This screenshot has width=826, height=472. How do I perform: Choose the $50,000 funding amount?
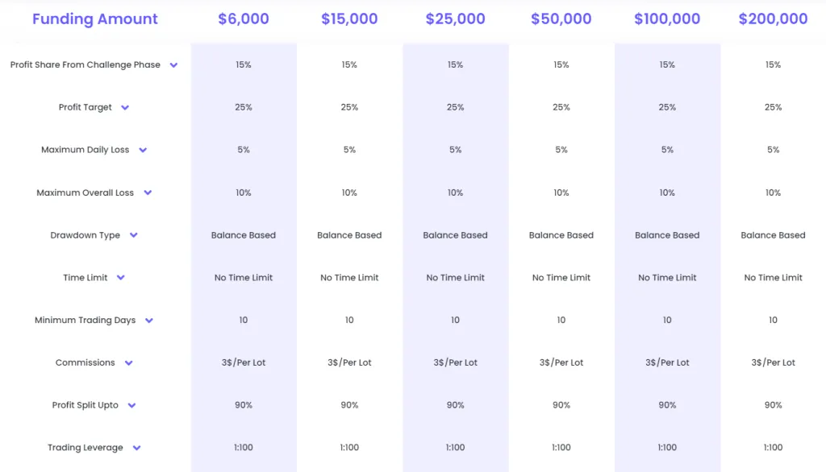point(561,18)
